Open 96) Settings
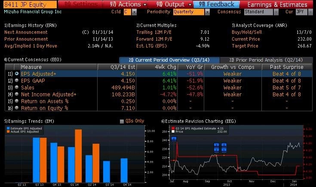Viewport: 316px width, 187px height. pyautogui.click(x=81, y=4)
